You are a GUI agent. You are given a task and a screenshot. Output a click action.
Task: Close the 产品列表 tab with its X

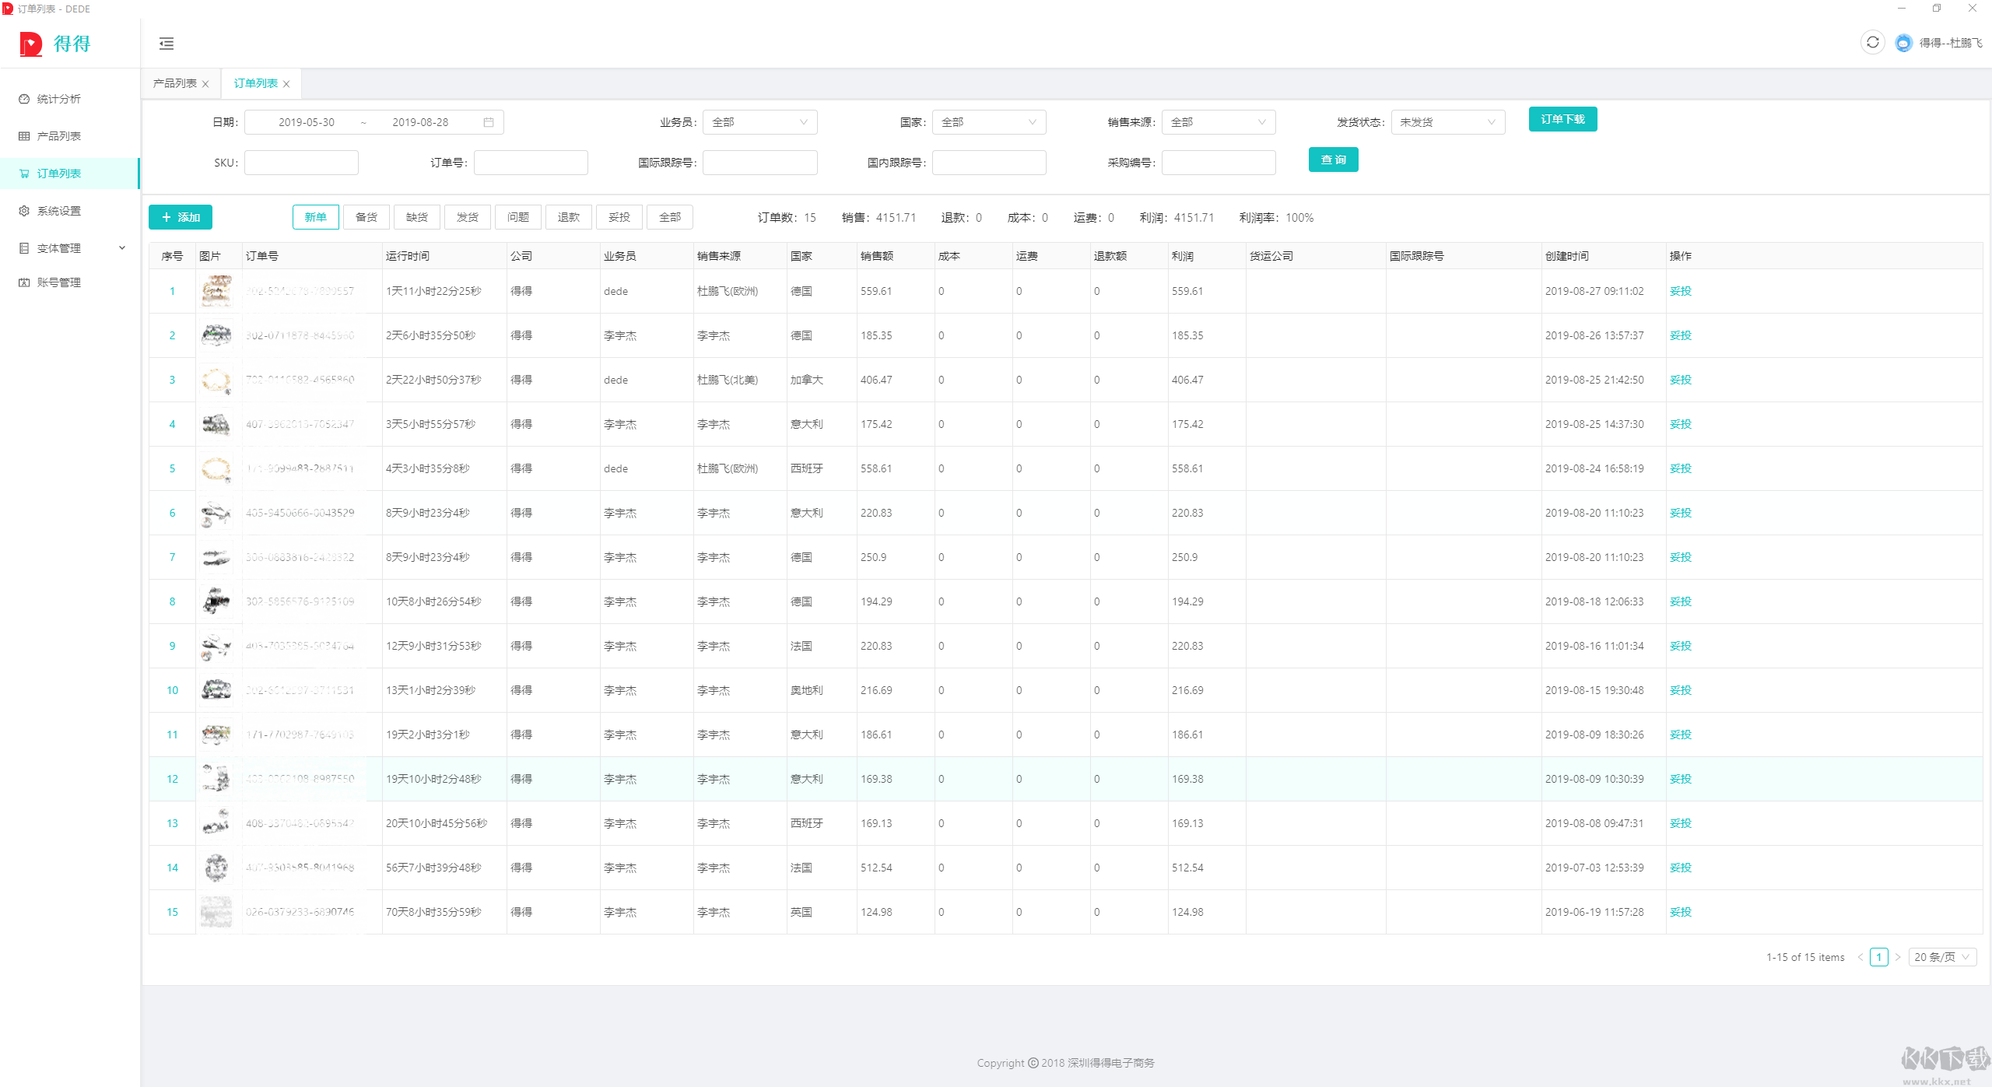(x=205, y=84)
